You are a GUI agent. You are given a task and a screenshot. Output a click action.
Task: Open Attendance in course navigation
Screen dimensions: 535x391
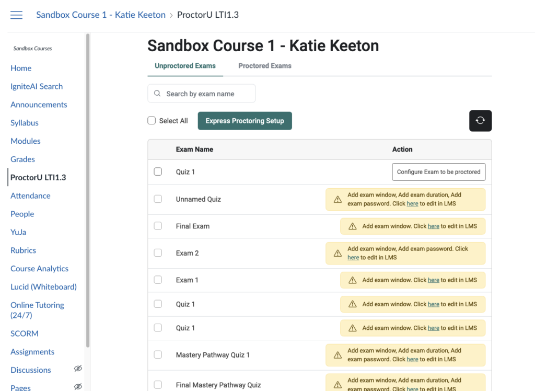point(30,195)
